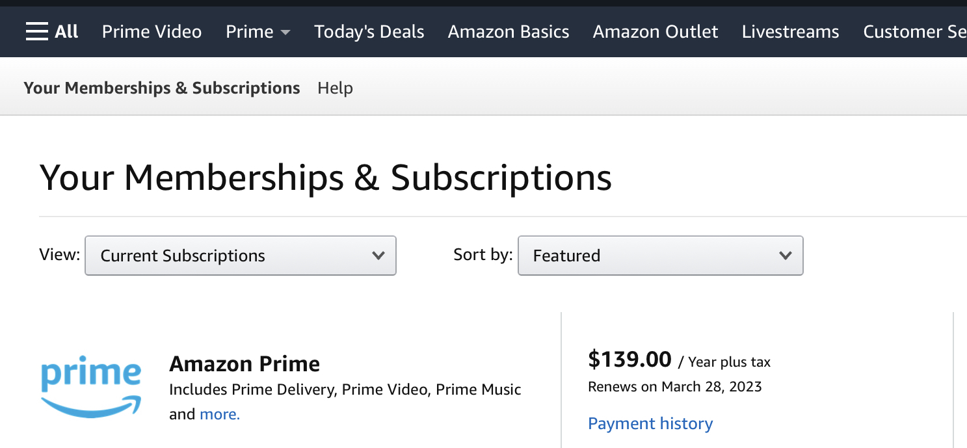
Task: Click the $139.00 yearly price text
Action: (x=629, y=360)
